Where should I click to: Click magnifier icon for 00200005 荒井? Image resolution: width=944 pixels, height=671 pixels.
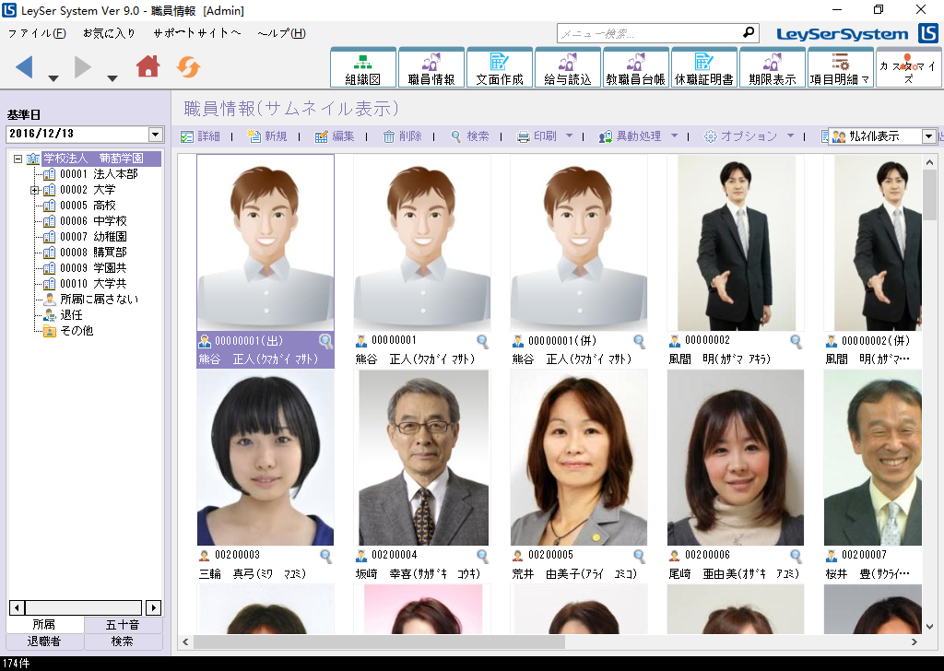point(640,556)
